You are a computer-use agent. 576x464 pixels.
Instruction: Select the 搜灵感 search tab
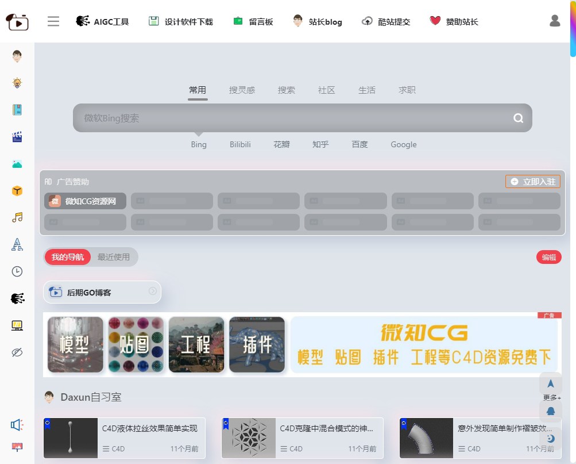coord(242,90)
